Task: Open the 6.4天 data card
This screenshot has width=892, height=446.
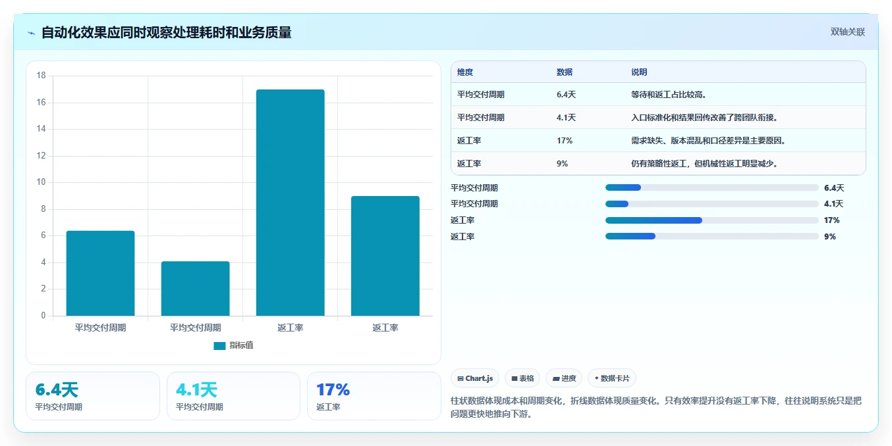Action: coord(93,396)
